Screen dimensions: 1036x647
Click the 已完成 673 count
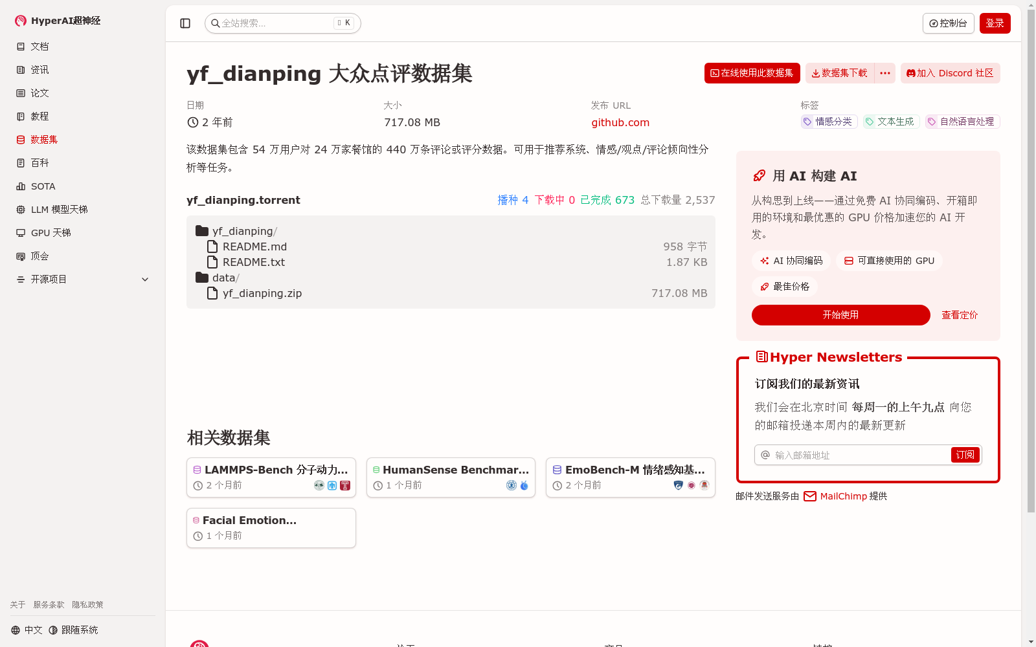[607, 200]
